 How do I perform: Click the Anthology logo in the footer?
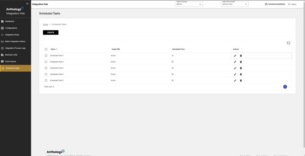tap(56, 152)
